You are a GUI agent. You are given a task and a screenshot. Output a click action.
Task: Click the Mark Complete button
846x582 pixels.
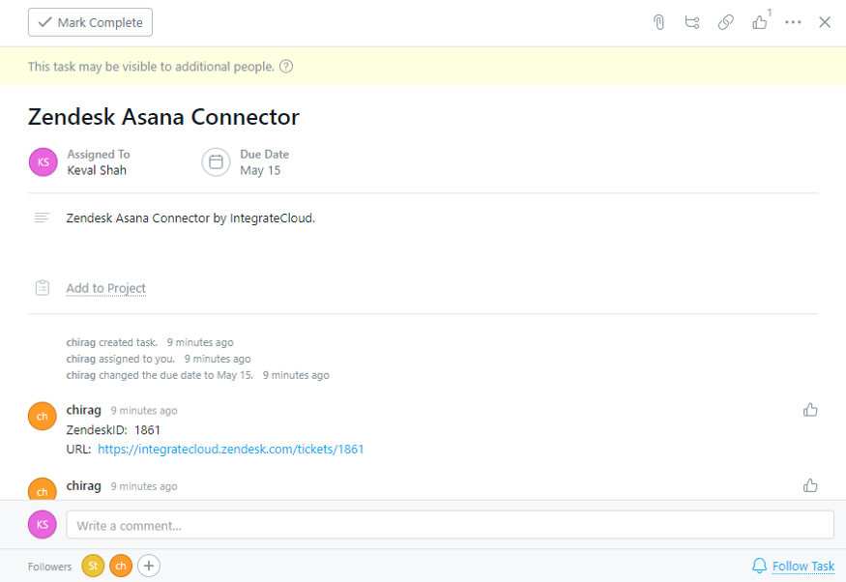pos(90,22)
